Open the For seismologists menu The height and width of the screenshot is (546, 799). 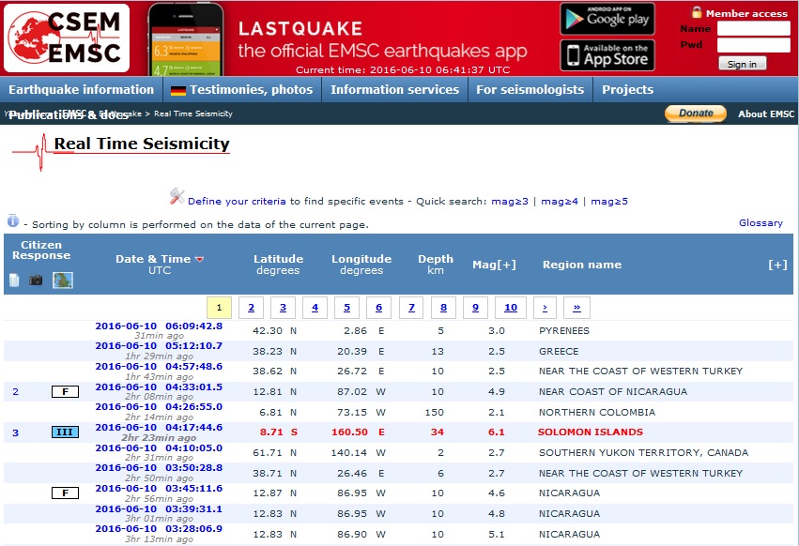[x=530, y=90]
